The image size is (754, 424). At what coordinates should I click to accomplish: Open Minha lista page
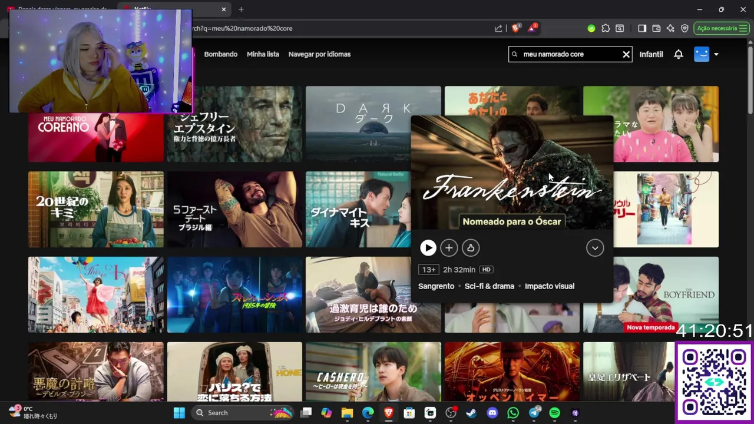(263, 54)
